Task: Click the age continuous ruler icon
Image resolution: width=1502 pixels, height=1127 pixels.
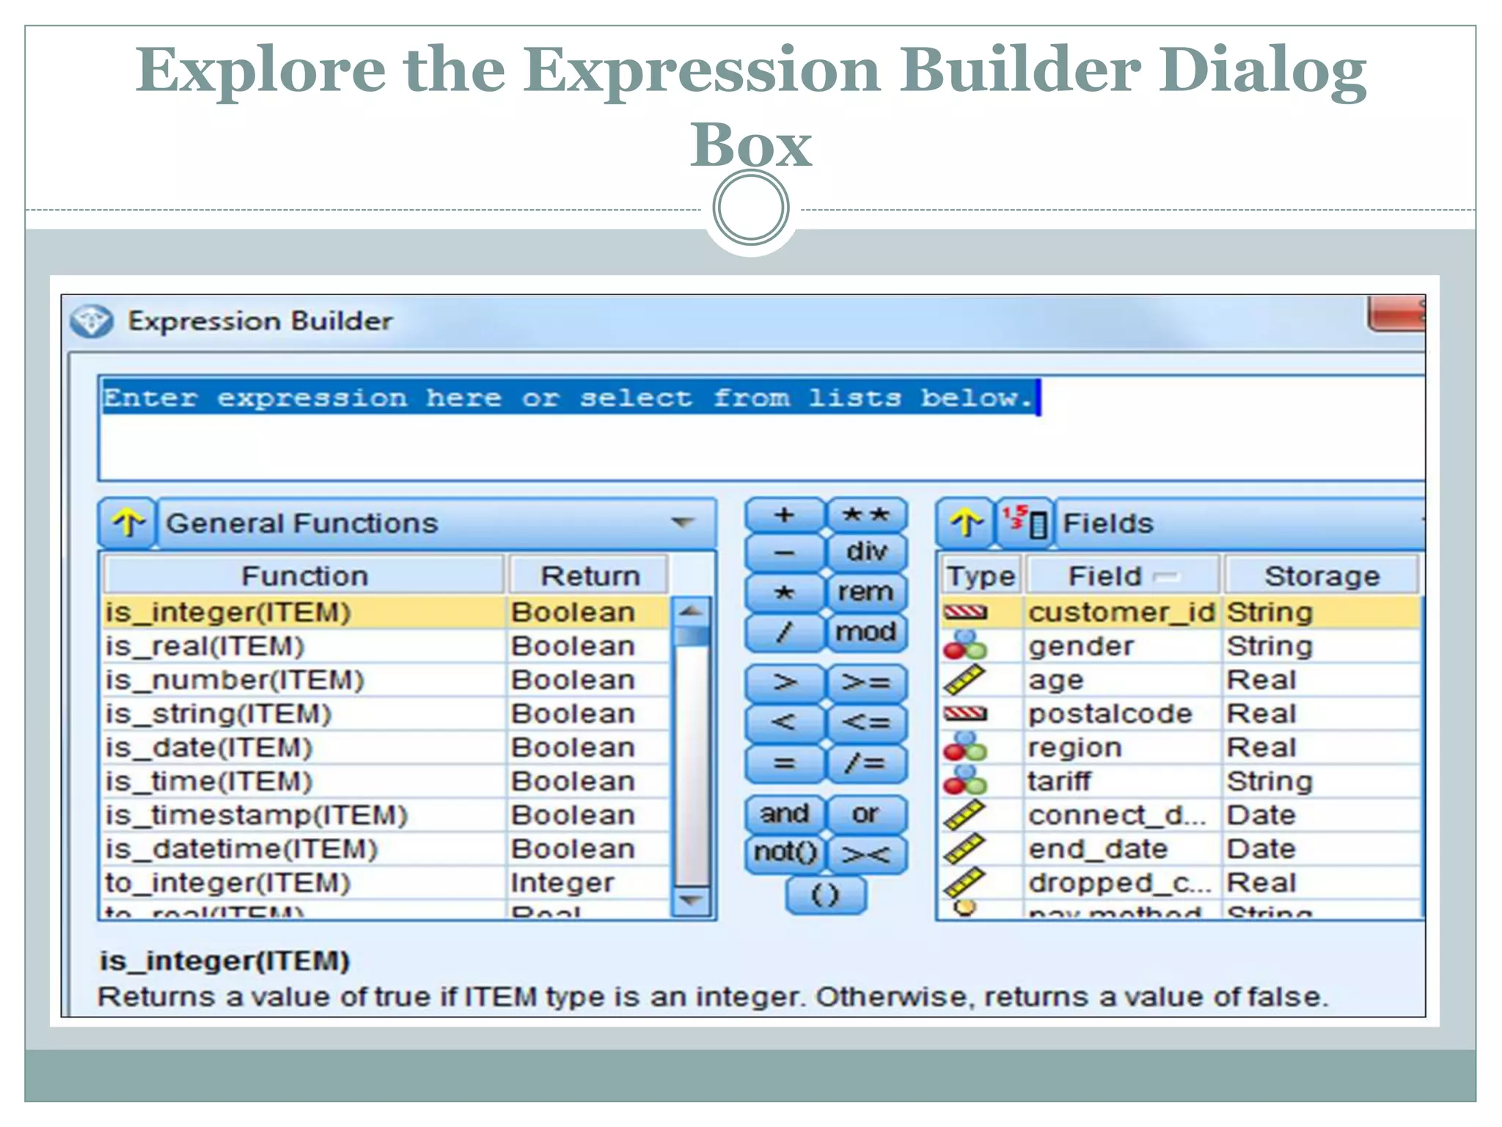Action: [x=965, y=679]
